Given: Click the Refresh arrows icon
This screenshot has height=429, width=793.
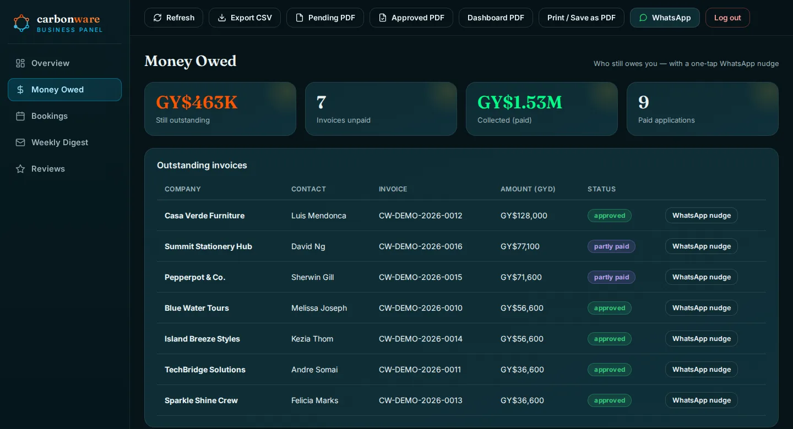Looking at the screenshot, I should tap(157, 18).
